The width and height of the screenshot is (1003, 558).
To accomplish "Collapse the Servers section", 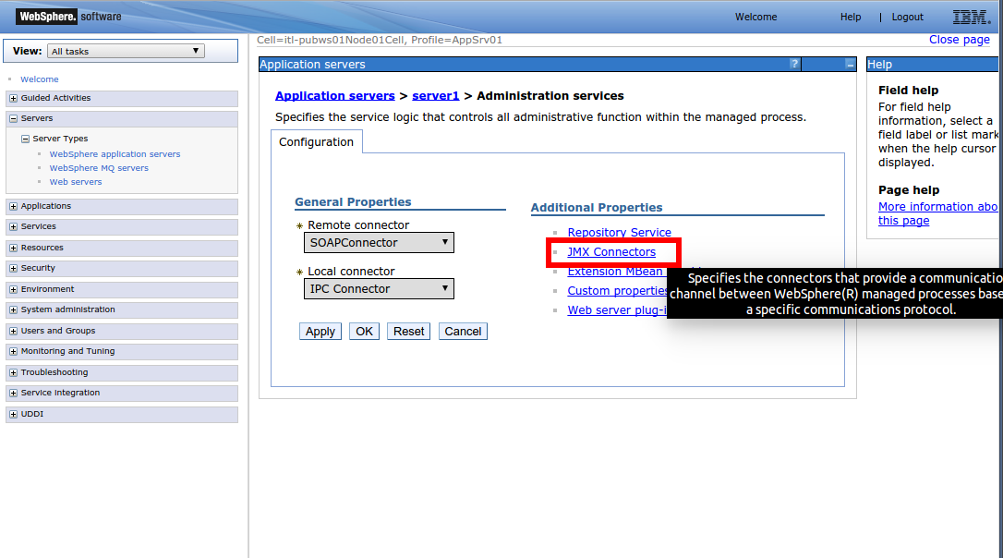I will coord(13,118).
